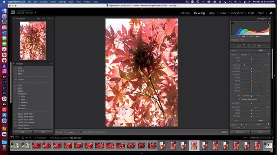Select the Graduated Filter tool icon
This screenshot has height=155, width=277.
(249, 46)
